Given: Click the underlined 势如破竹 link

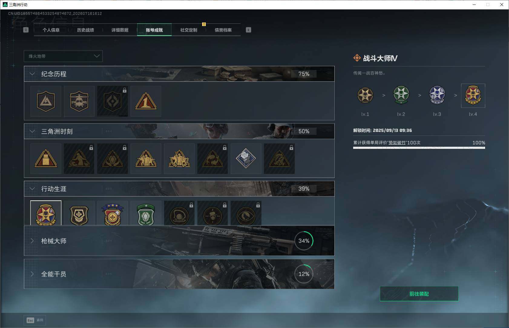Looking at the screenshot, I should coord(397,142).
